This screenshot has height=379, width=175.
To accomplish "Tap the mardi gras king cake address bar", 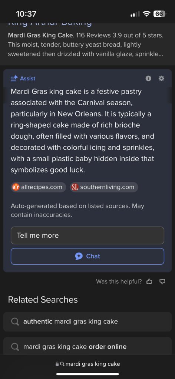I will click(87, 364).
